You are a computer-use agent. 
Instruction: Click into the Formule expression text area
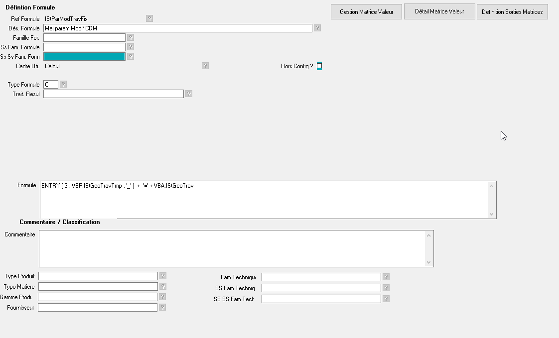coord(263,200)
